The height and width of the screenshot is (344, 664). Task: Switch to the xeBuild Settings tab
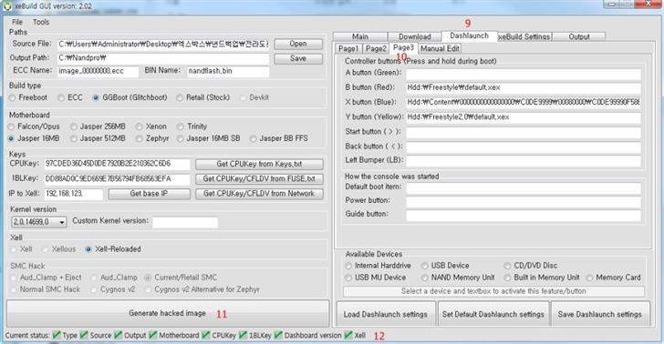coord(524,36)
